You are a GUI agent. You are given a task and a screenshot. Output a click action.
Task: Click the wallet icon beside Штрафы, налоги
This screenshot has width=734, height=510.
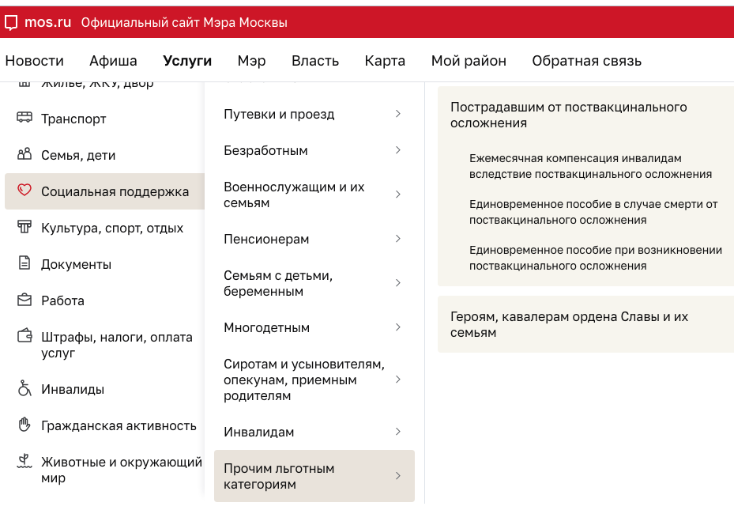[x=24, y=336]
